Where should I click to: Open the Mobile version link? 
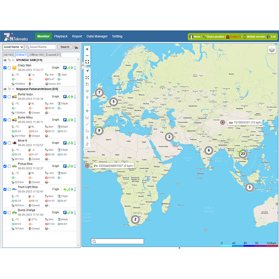point(254,37)
